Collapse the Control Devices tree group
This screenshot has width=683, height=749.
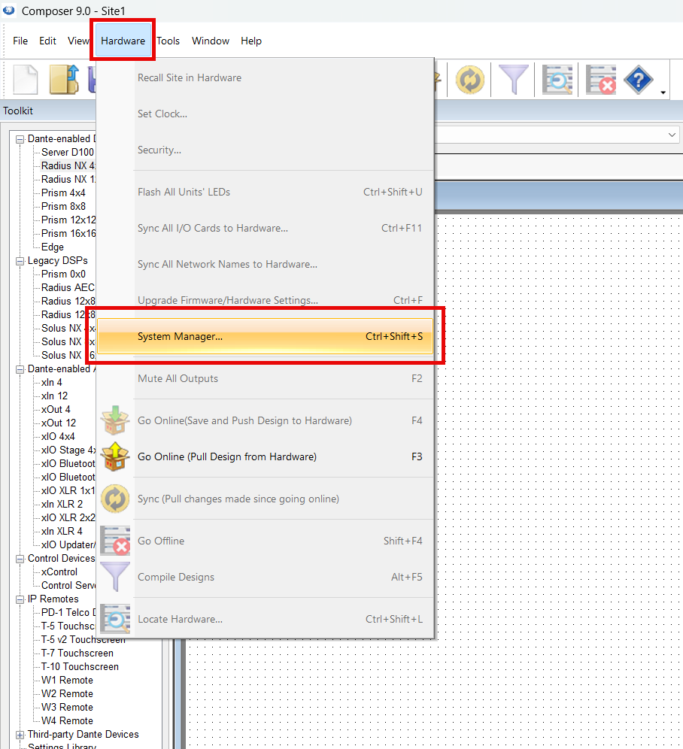point(20,559)
